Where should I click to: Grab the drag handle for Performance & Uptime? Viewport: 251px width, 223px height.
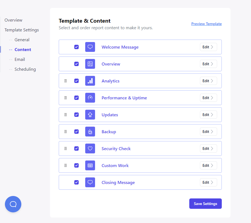tap(66, 98)
